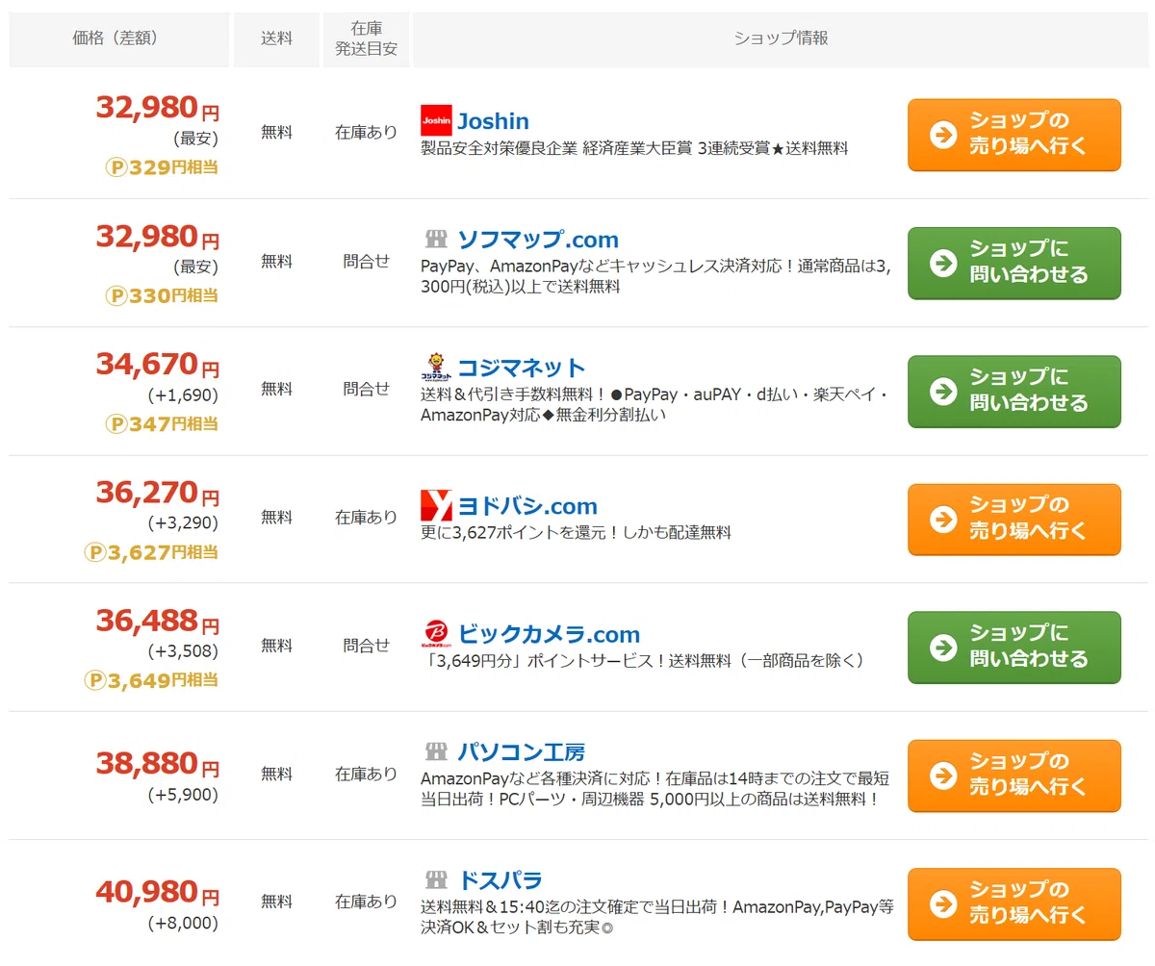
Task: Open the パソコン工房 shop link
Action: [521, 751]
